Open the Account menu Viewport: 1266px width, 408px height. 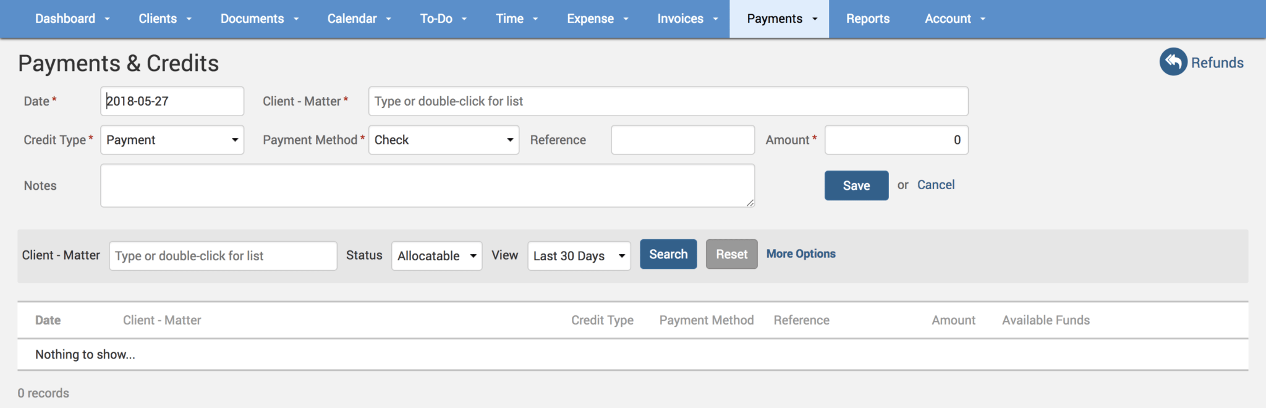coord(954,19)
